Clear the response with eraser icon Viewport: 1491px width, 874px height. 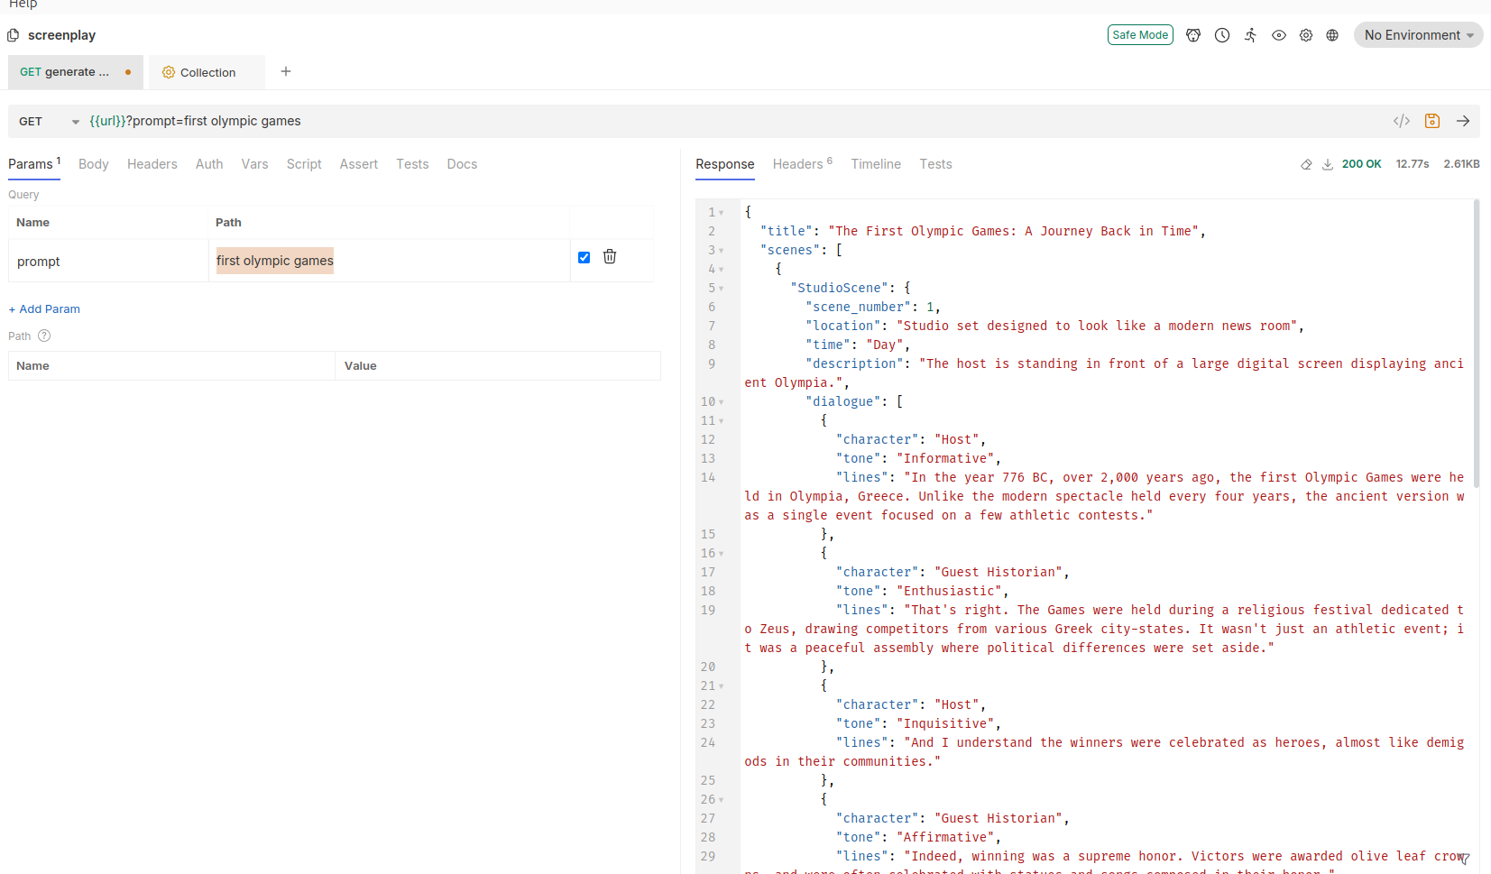pos(1306,164)
